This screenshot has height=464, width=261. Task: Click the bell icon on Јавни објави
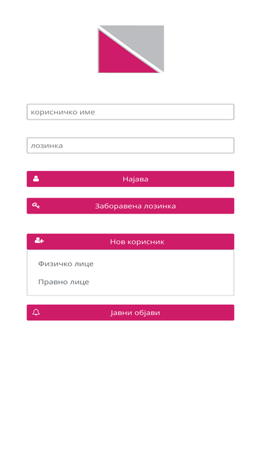coord(36,312)
